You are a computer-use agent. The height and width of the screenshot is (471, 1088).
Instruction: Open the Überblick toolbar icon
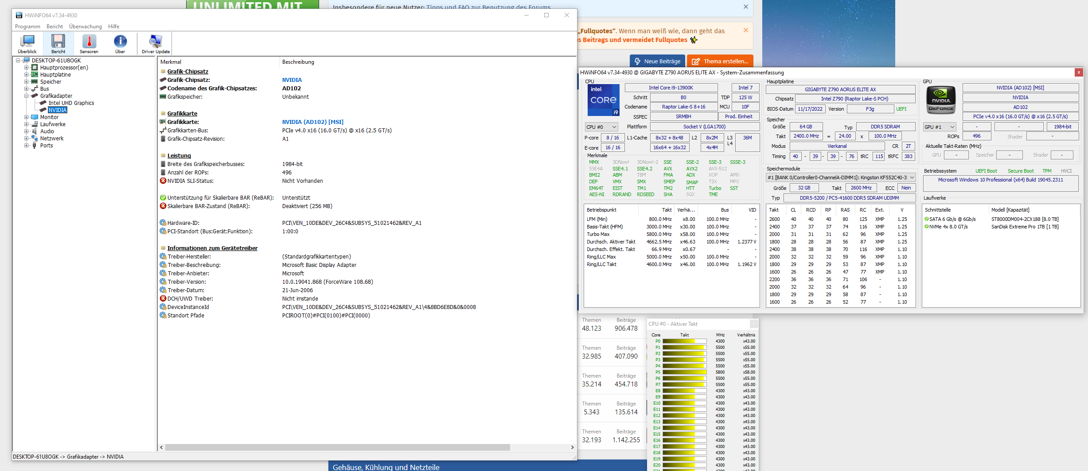click(27, 44)
